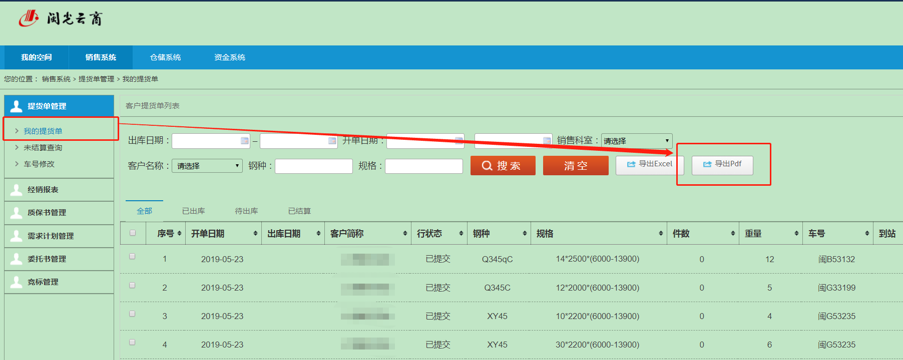Viewport: 903px width, 360px height.
Task: Click the 闽光云商 logo icon
Action: tap(29, 18)
